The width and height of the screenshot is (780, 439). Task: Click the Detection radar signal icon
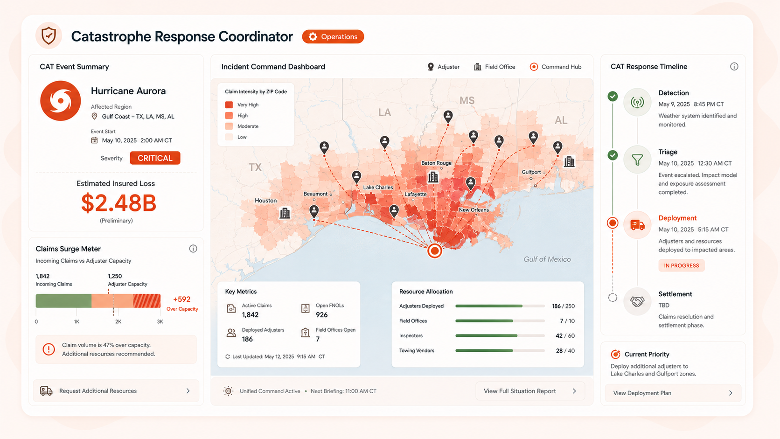[x=637, y=102]
